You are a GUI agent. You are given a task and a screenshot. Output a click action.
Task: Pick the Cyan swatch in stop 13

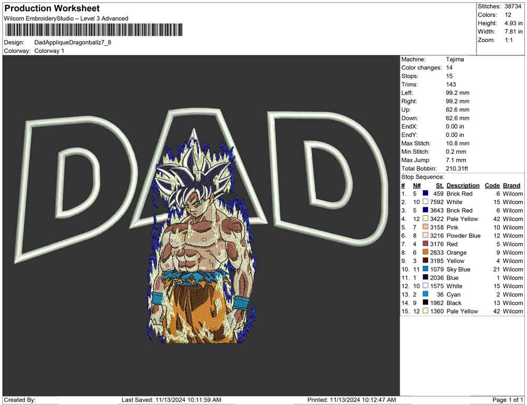pyautogui.click(x=425, y=294)
